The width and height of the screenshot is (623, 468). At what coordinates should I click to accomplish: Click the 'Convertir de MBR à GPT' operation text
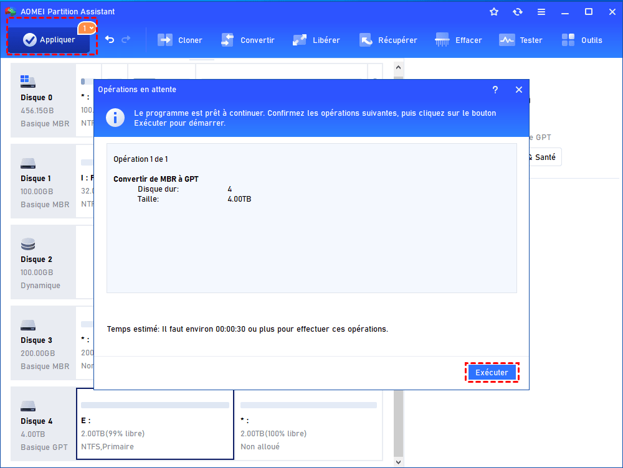[156, 179]
